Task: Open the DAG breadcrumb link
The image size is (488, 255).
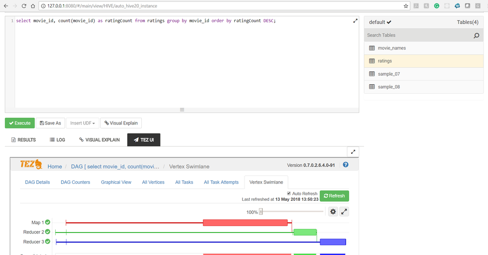Action: tap(115, 167)
